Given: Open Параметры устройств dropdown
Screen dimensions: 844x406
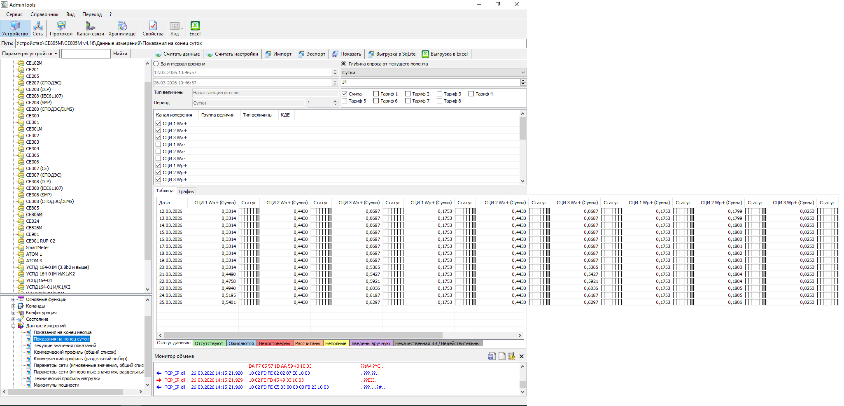Looking at the screenshot, I should tap(30, 54).
